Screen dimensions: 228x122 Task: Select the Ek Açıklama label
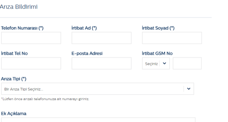pos(14,113)
